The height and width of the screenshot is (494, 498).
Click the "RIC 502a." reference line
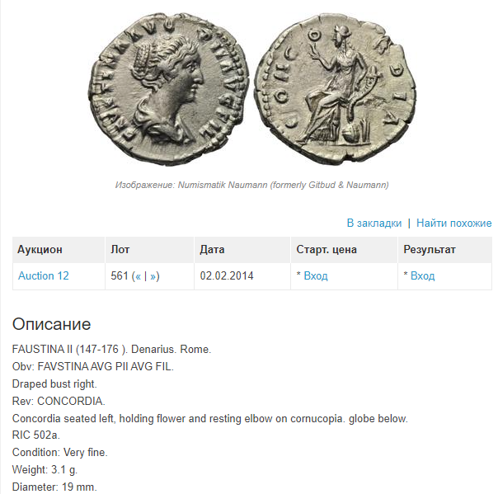click(36, 435)
